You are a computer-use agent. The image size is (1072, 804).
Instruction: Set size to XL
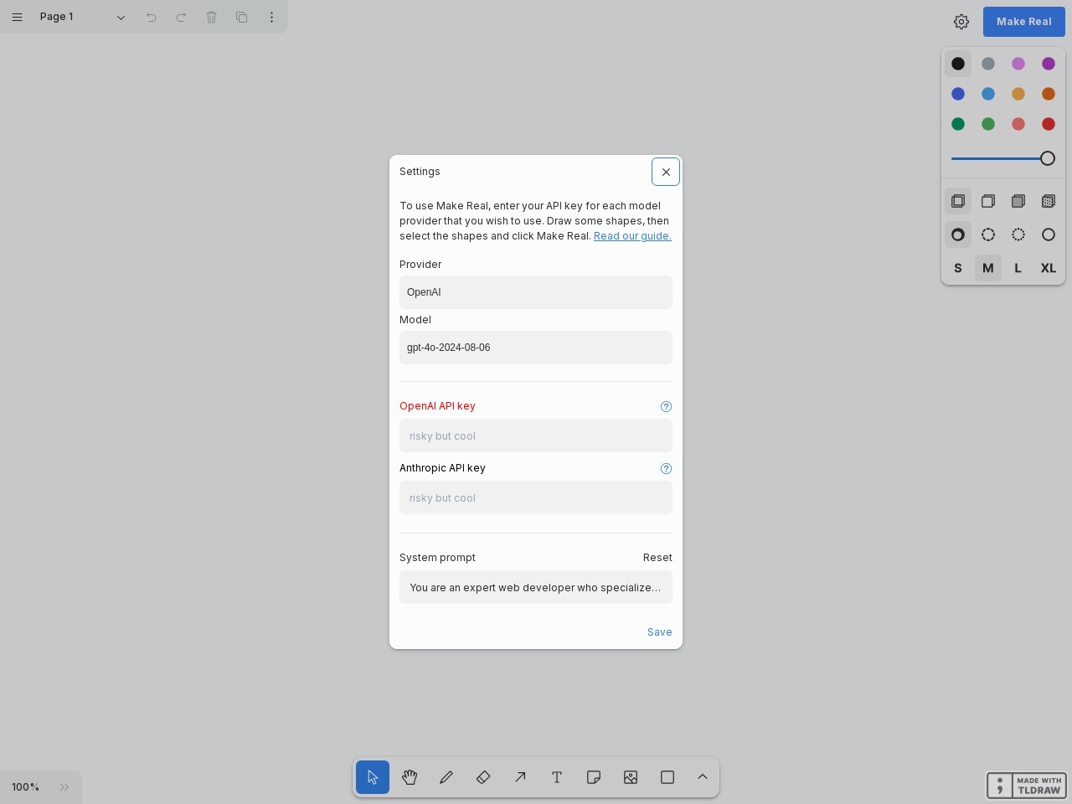click(1049, 268)
